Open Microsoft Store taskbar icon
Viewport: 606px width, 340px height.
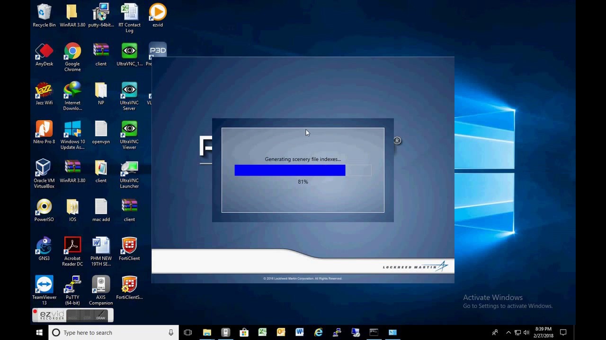pyautogui.click(x=244, y=332)
